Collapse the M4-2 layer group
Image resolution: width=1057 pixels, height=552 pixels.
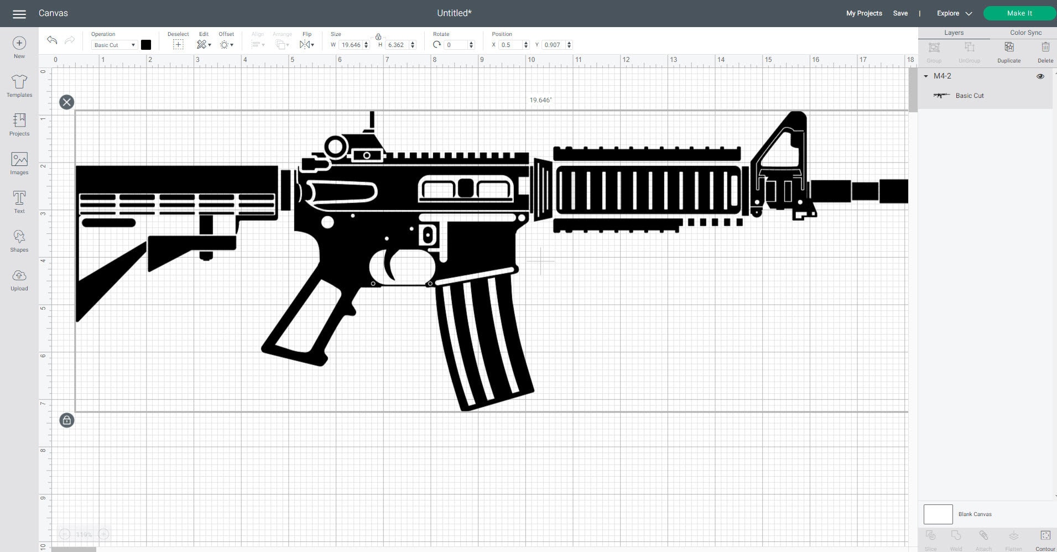926,76
